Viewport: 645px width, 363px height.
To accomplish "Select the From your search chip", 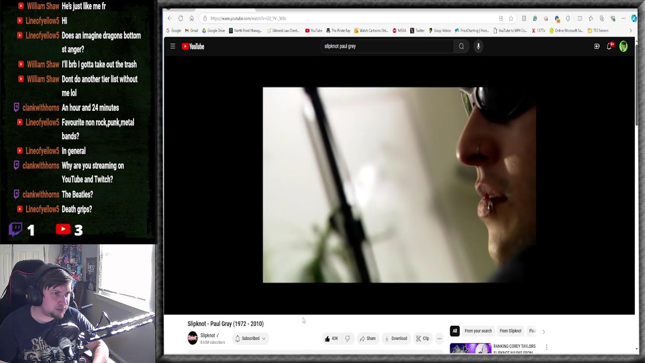I will click(478, 331).
